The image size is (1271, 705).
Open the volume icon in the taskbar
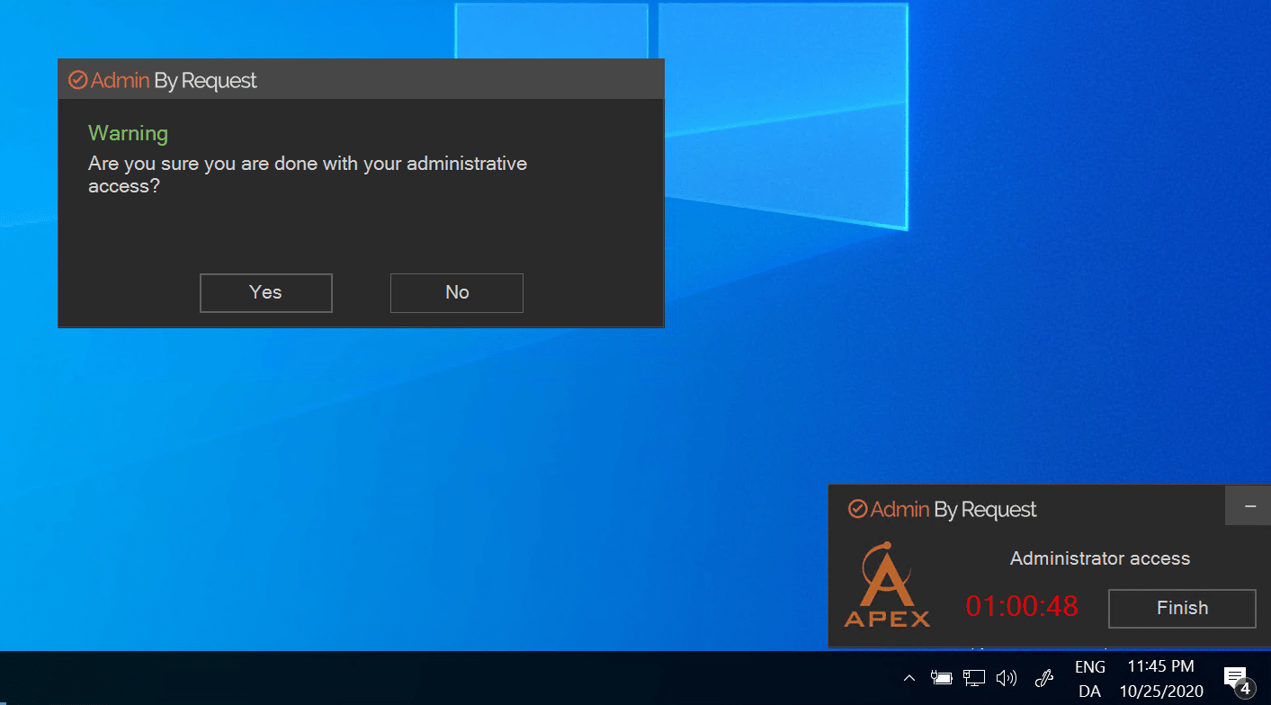(x=1006, y=678)
